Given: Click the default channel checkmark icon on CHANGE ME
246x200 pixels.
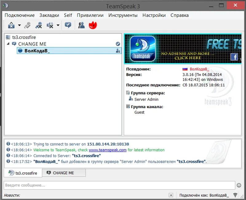Looking at the screenshot, I should click(118, 44).
